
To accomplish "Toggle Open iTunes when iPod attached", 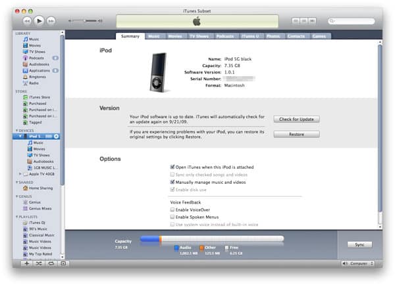I will pyautogui.click(x=172, y=167).
